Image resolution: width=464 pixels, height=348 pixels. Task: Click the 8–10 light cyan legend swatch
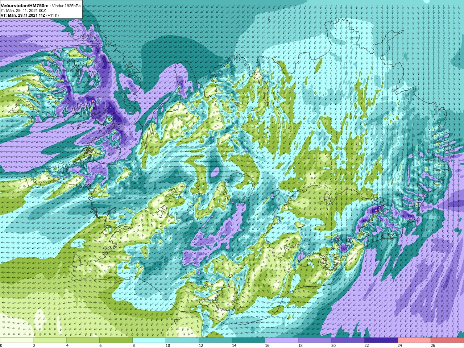149,340
